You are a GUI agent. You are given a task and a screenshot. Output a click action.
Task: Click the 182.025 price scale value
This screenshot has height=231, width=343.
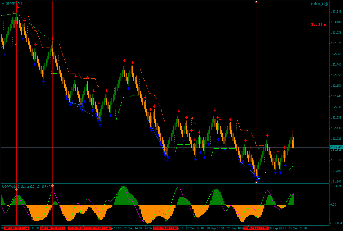336,139
